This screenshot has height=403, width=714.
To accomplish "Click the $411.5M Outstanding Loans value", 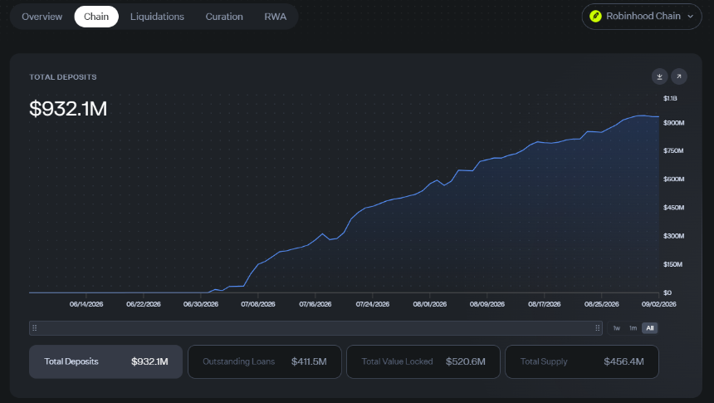I will (x=309, y=361).
